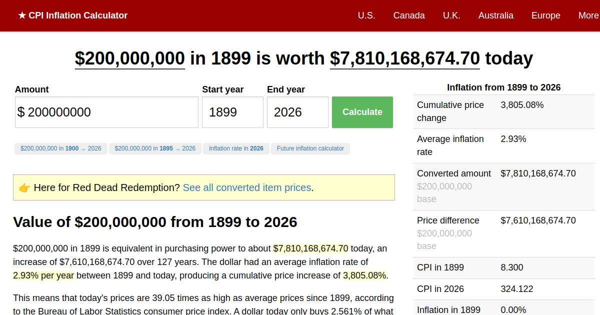Click the underlined $200,000,000 heading link
Viewport: 600px width, 315px height.
coord(129,58)
